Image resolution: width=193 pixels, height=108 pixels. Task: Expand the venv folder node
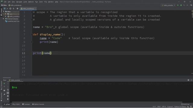click(6, 14)
